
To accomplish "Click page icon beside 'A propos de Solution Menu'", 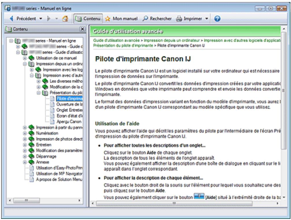I will [x=32, y=179].
